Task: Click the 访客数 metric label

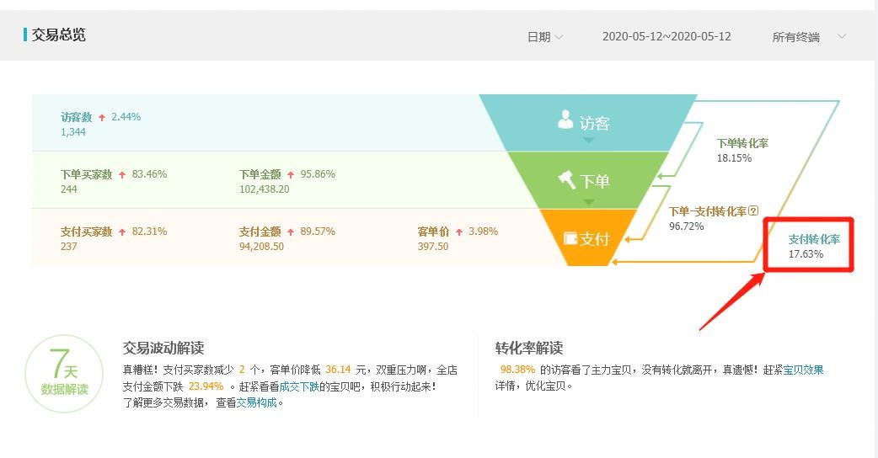Action: (x=76, y=117)
